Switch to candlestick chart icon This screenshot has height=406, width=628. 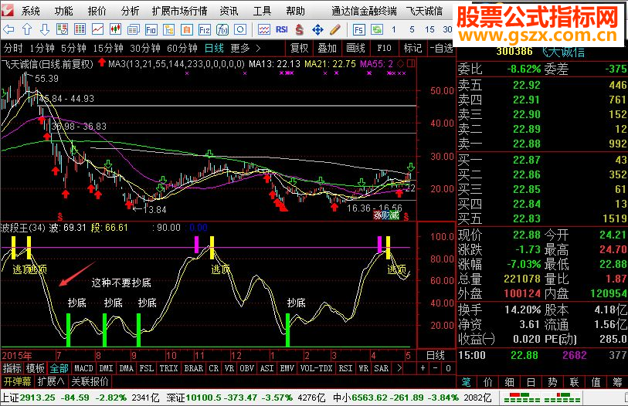pos(115,29)
